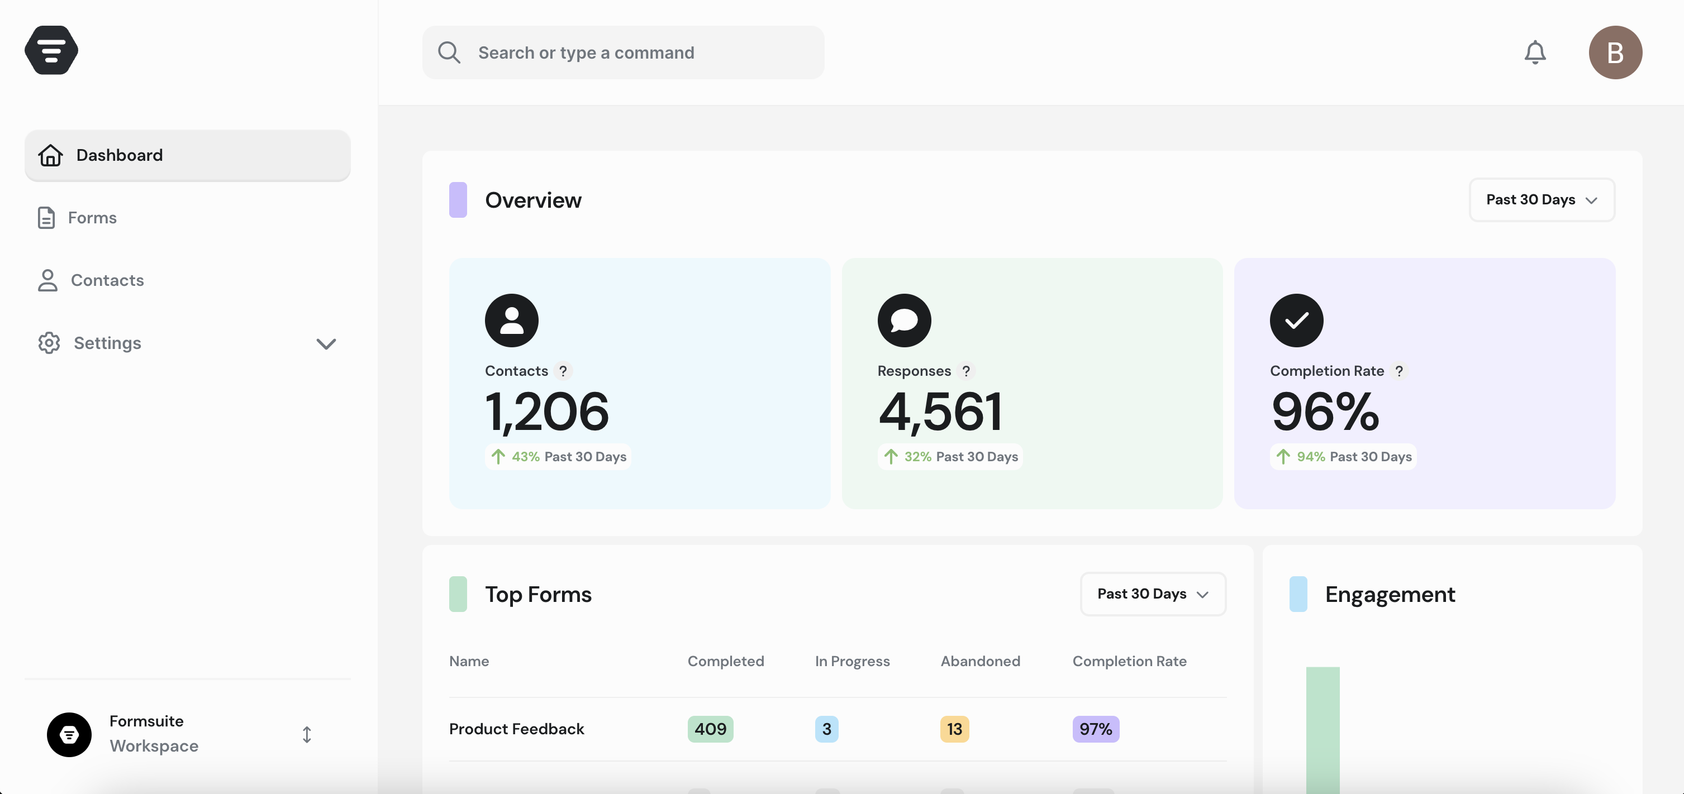Click the Top Forms section heading
The image size is (1684, 794).
click(538, 594)
